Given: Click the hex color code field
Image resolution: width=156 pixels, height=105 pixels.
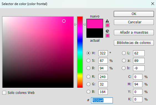Looking at the screenshot, I should pyautogui.click(x=102, y=100).
